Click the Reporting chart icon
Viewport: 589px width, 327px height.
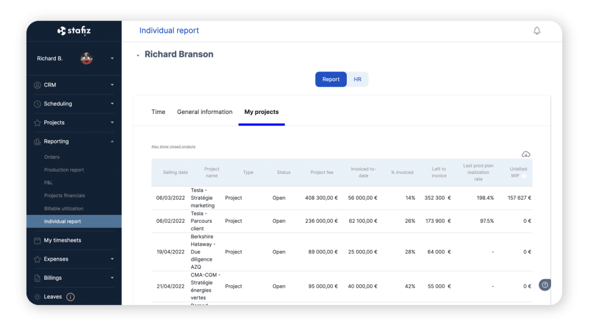click(37, 141)
